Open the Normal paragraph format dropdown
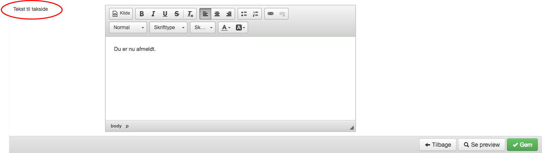The width and height of the screenshot is (542, 153). point(128,28)
